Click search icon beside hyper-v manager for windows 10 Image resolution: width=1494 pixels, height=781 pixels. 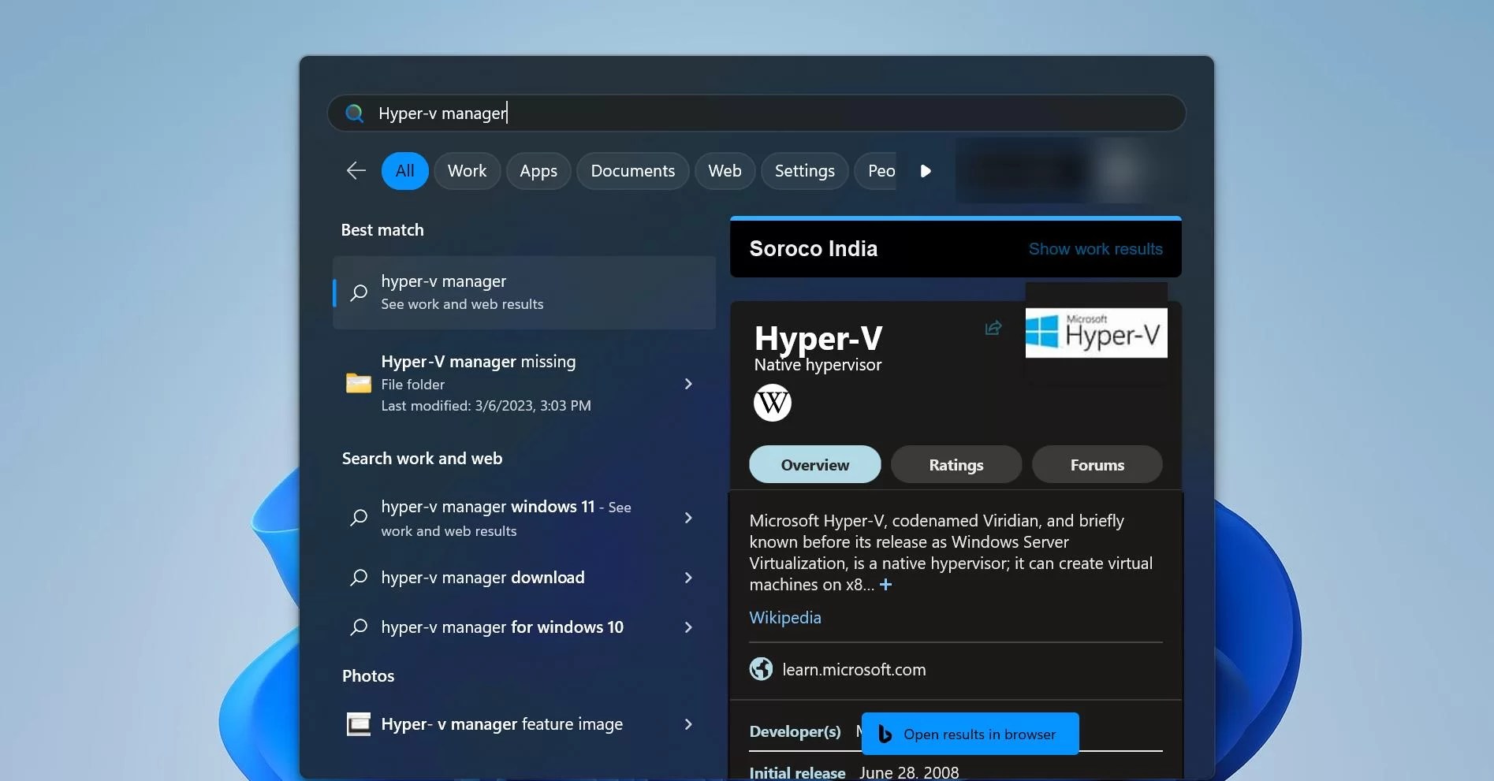(359, 627)
